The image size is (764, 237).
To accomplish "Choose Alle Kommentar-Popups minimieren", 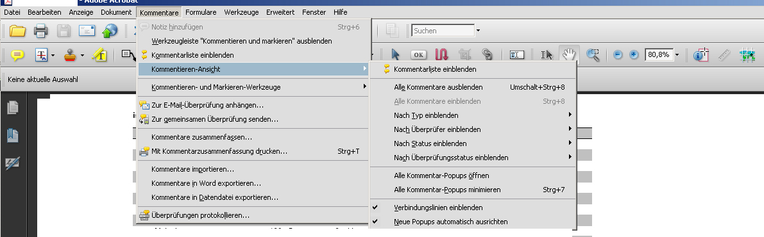I will point(473,190).
